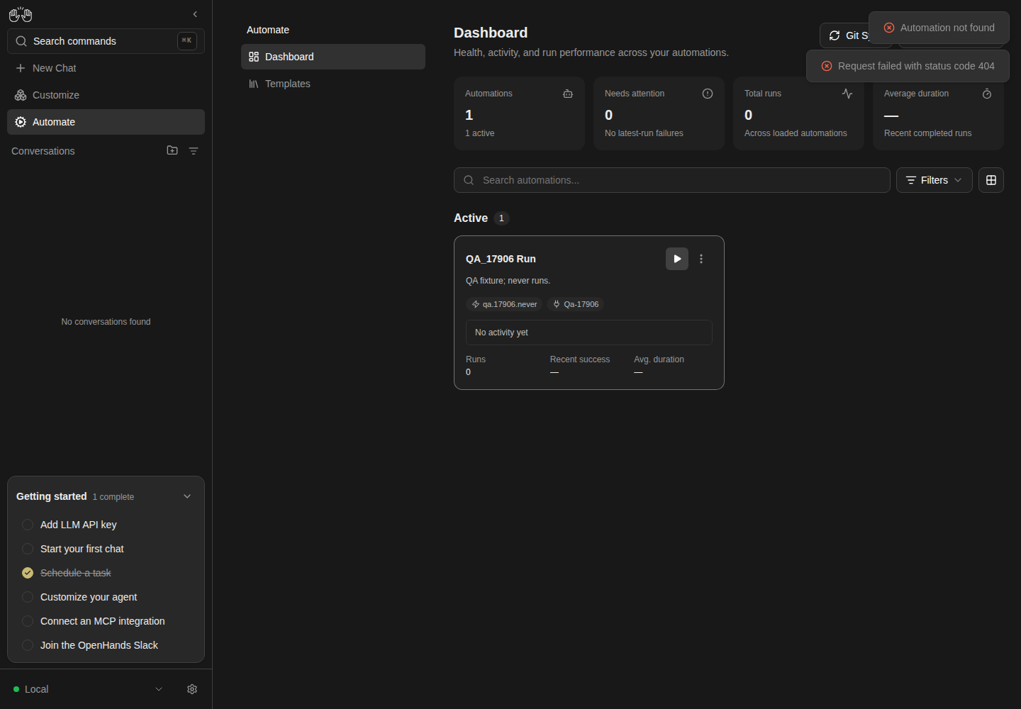The height and width of the screenshot is (709, 1021).
Task: Collapse the Getting started panel
Action: (x=187, y=496)
